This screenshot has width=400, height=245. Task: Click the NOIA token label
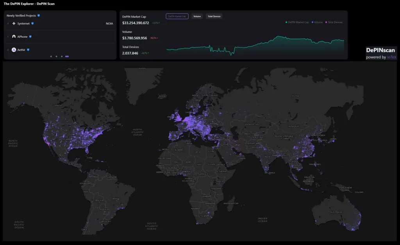pos(109,23)
